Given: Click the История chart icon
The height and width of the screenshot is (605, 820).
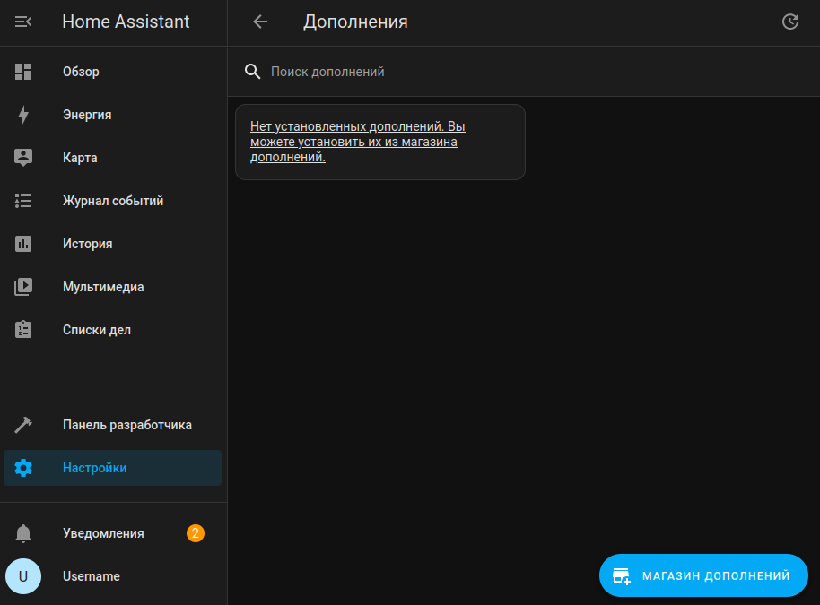Looking at the screenshot, I should pyautogui.click(x=23, y=244).
